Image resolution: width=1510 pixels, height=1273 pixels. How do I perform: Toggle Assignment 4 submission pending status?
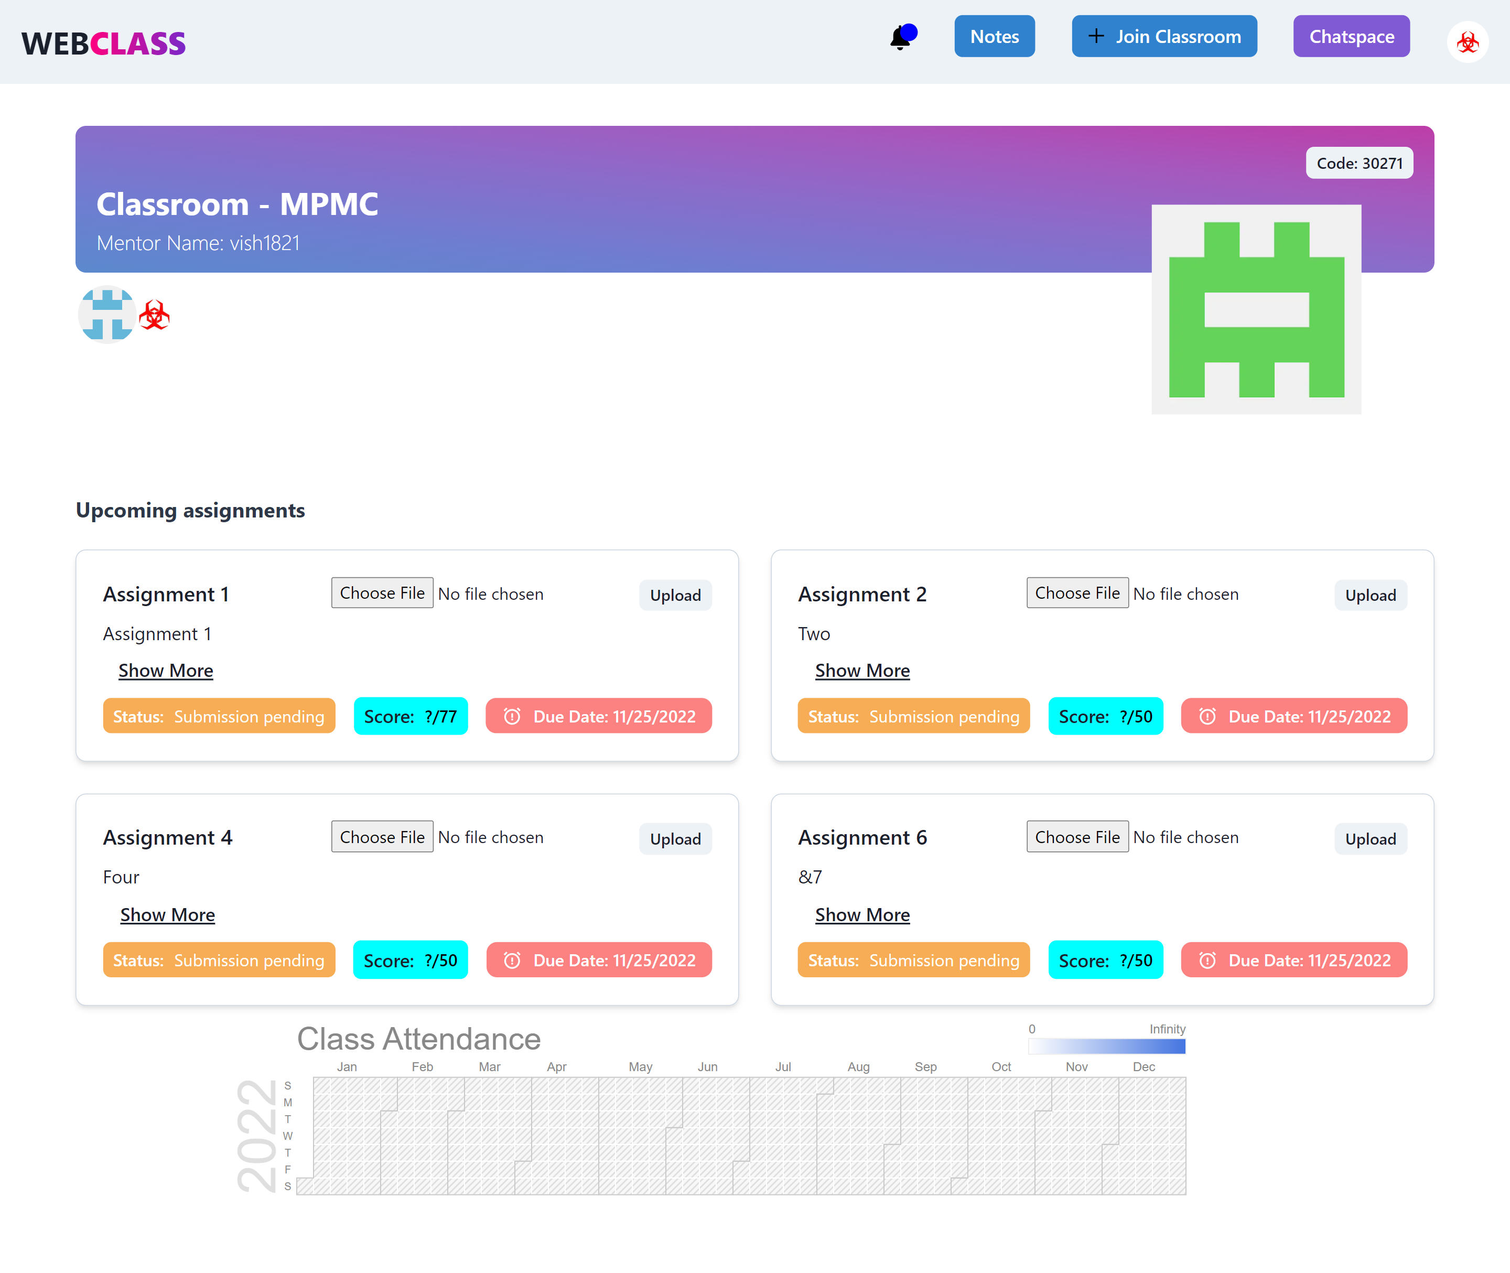(219, 960)
